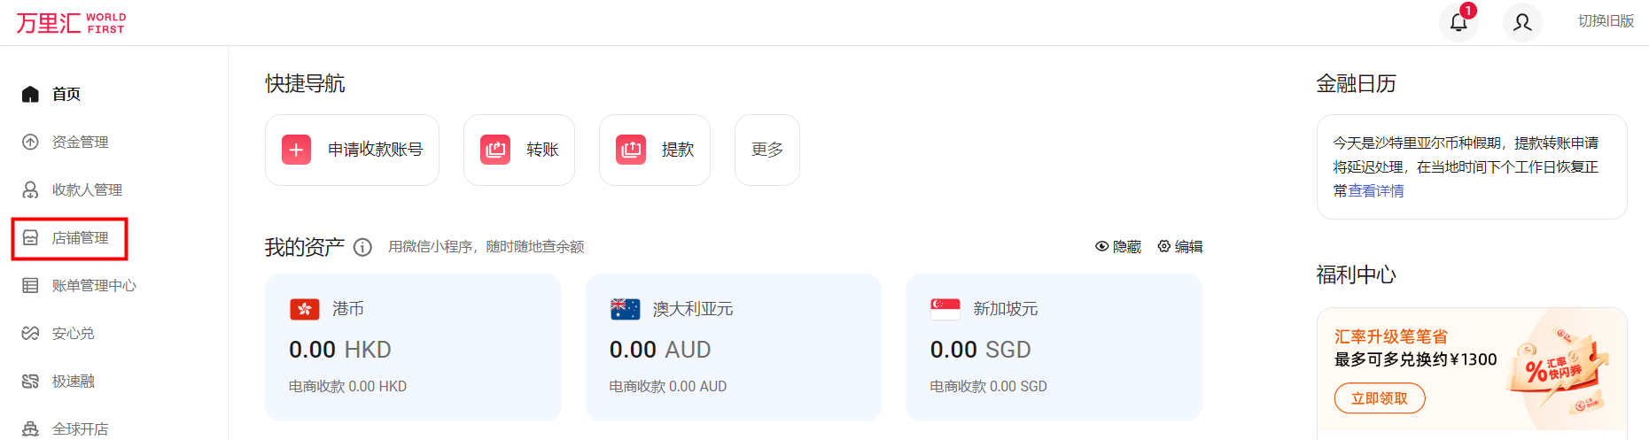Click the 转账 transfer icon
This screenshot has width=1649, height=440.
pyautogui.click(x=495, y=150)
